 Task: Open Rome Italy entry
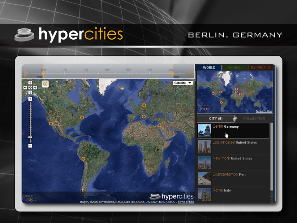(233, 195)
